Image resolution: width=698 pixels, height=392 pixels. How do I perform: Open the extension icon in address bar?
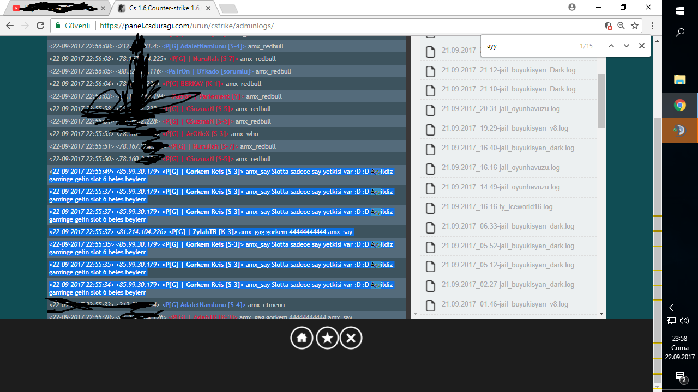pos(608,26)
